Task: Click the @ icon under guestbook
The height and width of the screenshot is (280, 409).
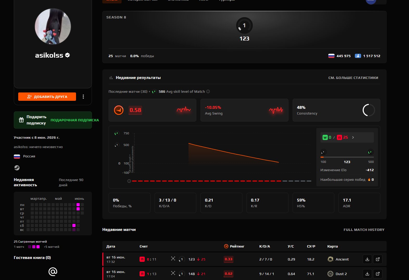Action: click(53, 272)
